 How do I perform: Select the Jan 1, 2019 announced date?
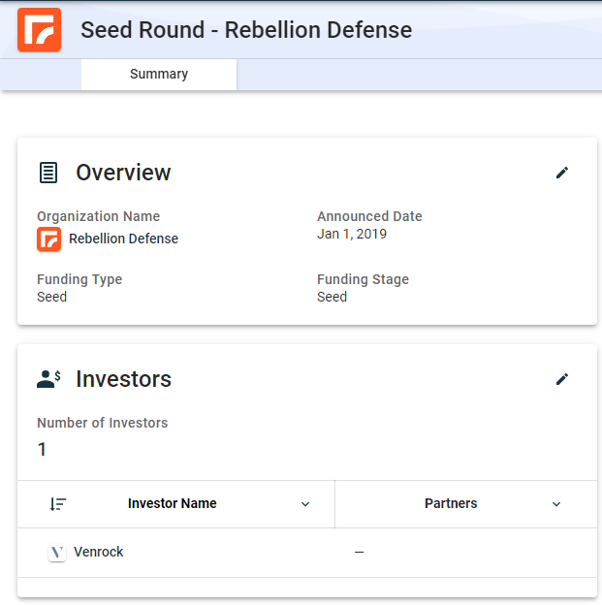click(x=352, y=234)
